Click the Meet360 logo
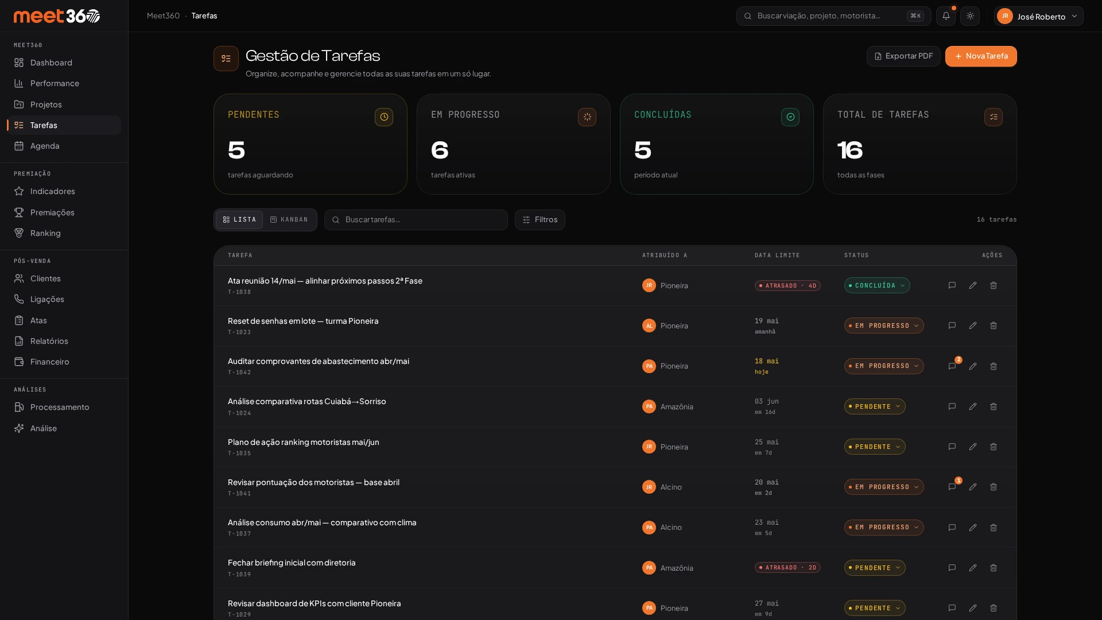The height and width of the screenshot is (620, 1102). [x=57, y=16]
